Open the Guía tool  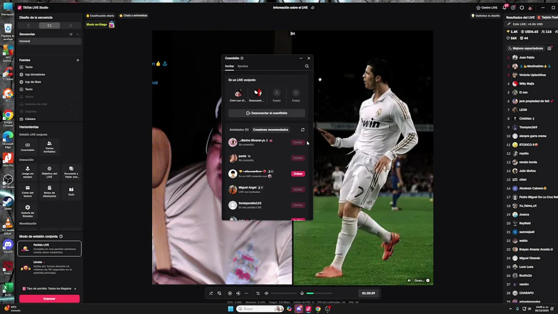click(x=71, y=191)
